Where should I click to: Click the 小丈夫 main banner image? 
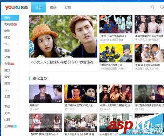pyautogui.click(x=63, y=36)
